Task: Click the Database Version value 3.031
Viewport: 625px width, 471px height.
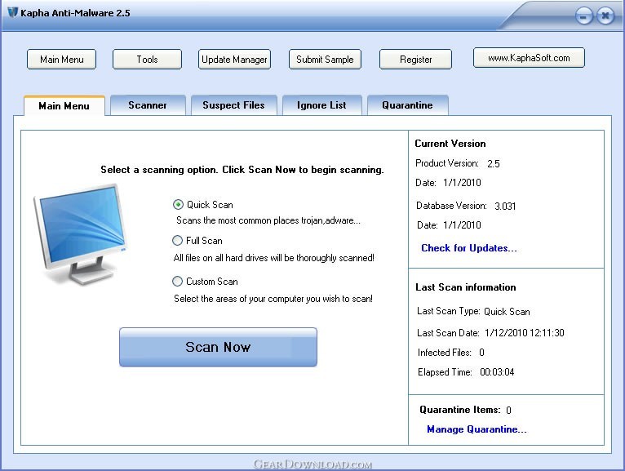Action: pos(505,207)
